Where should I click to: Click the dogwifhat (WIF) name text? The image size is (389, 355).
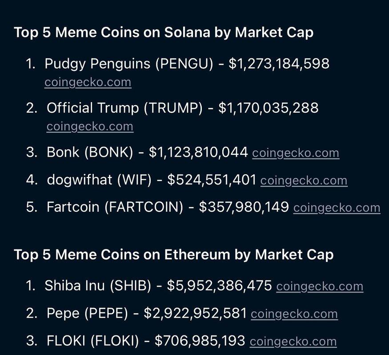pos(99,180)
